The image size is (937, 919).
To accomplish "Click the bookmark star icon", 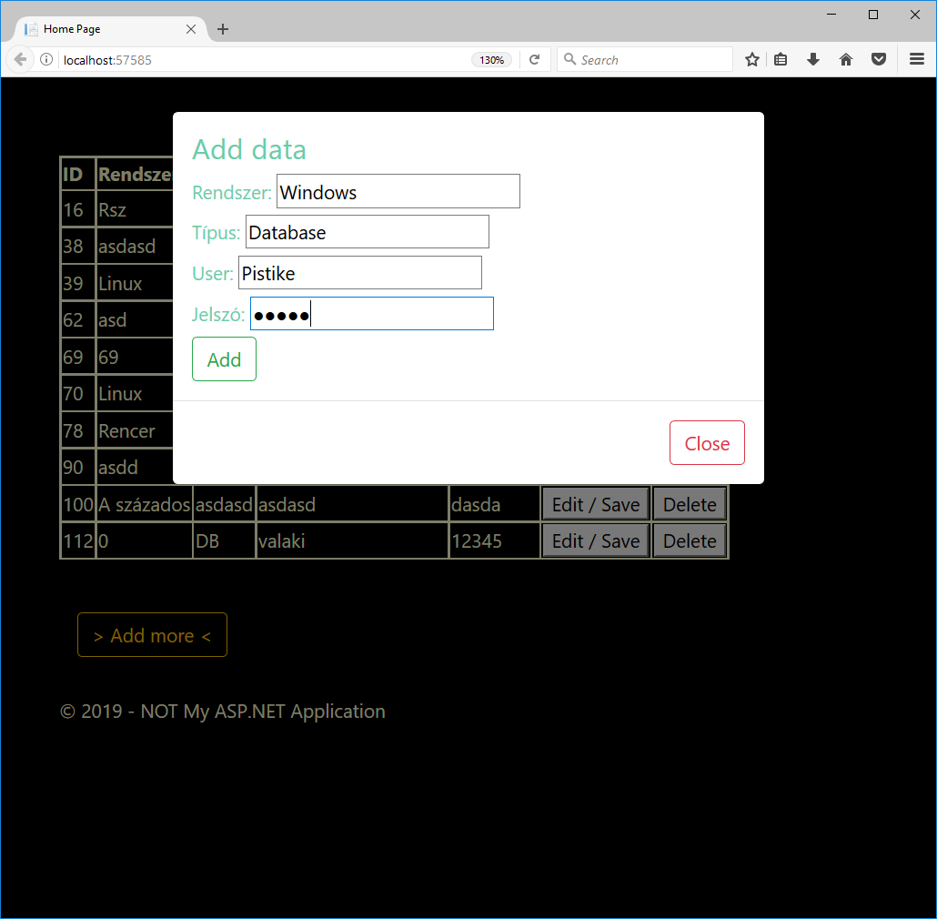I will coord(752,60).
